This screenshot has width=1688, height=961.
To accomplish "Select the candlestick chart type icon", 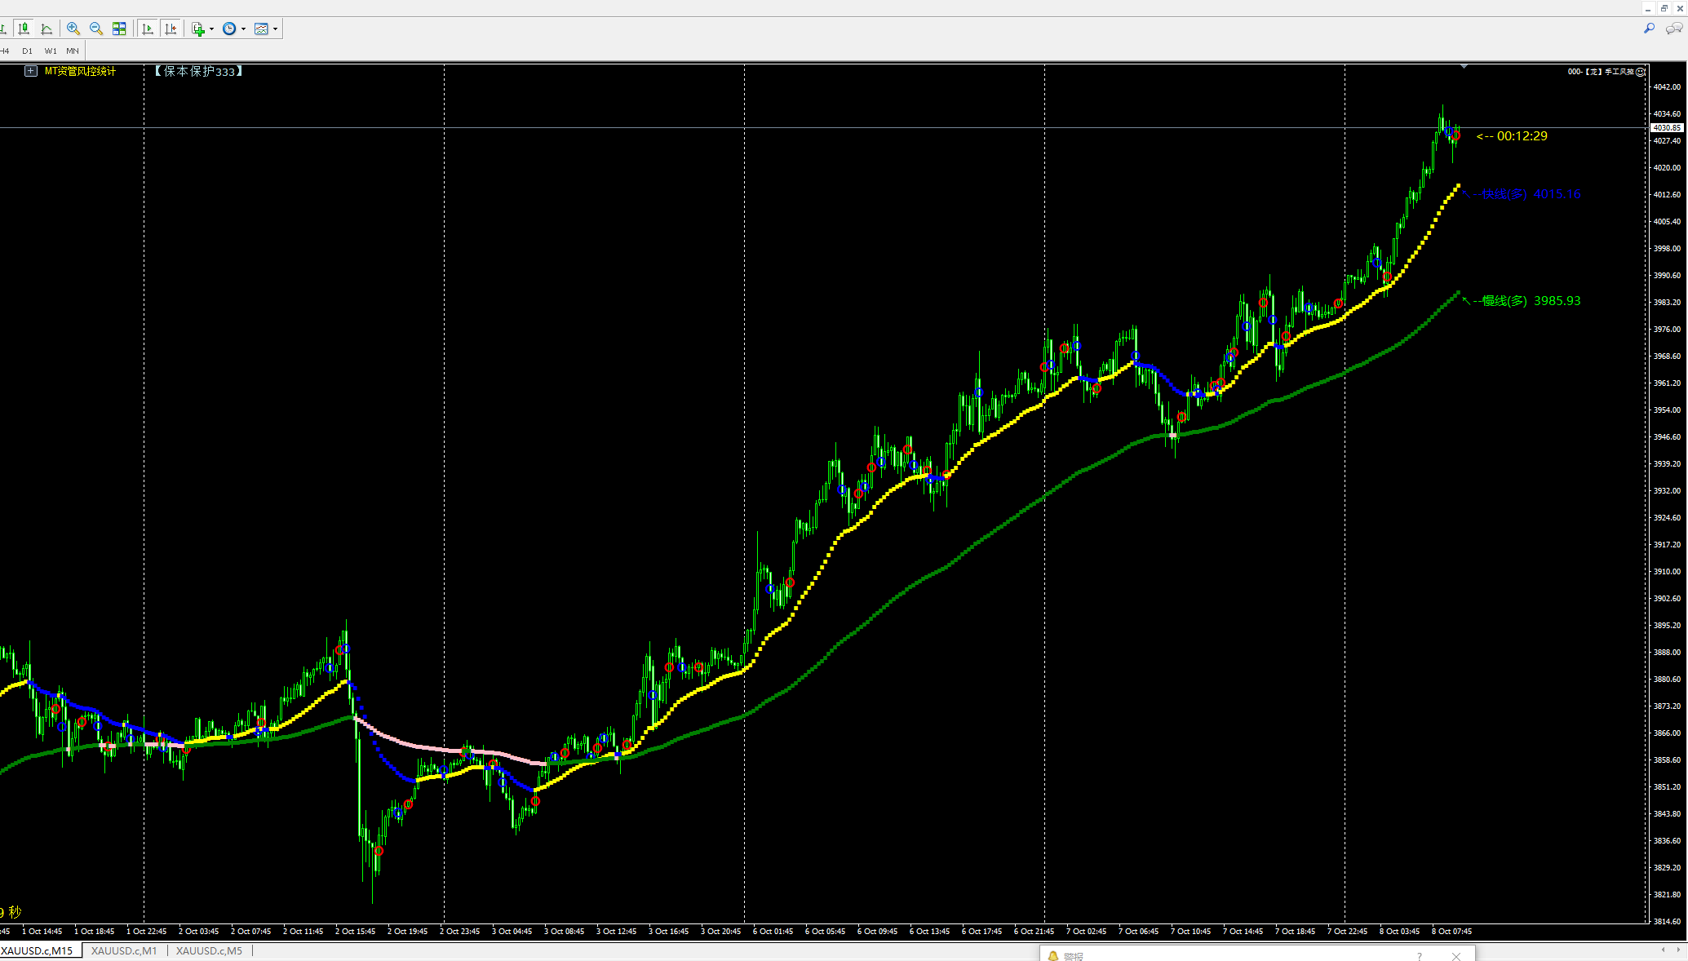I will (24, 29).
